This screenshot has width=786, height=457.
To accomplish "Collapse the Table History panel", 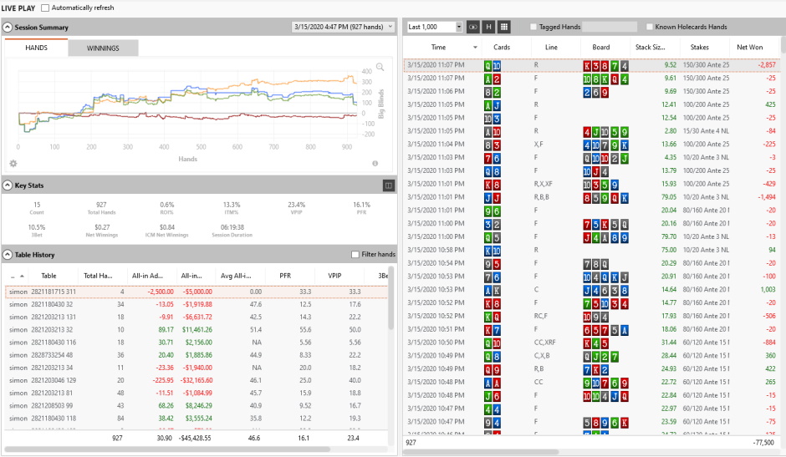I will pyautogui.click(x=8, y=255).
